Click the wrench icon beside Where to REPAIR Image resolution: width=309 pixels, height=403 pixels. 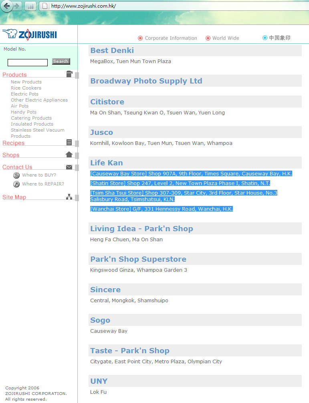(16, 184)
